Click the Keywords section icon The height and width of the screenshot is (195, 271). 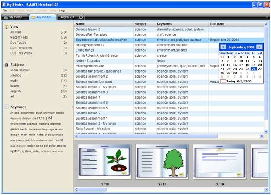[x=6, y=107]
